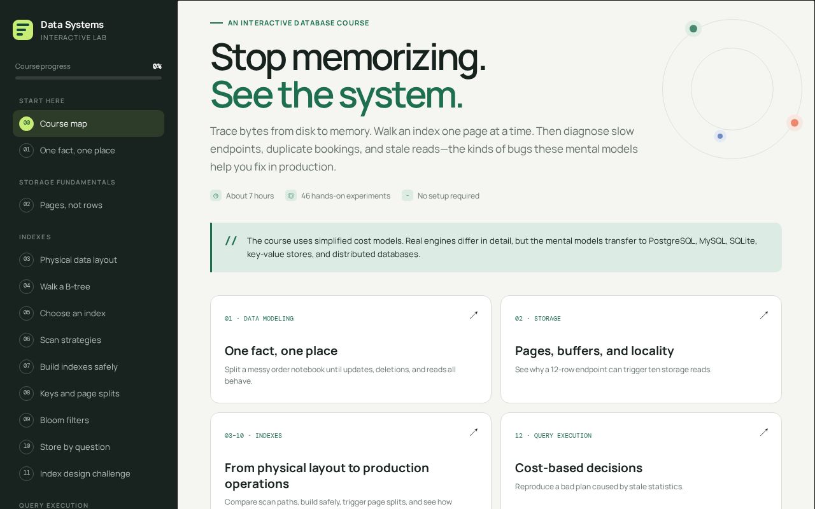Click the INDEXES sidebar section heading
This screenshot has height=509, width=815.
[x=35, y=237]
